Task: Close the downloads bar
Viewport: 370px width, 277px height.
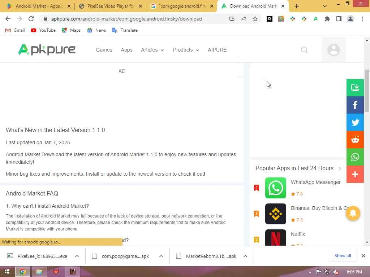Action: 363,256
